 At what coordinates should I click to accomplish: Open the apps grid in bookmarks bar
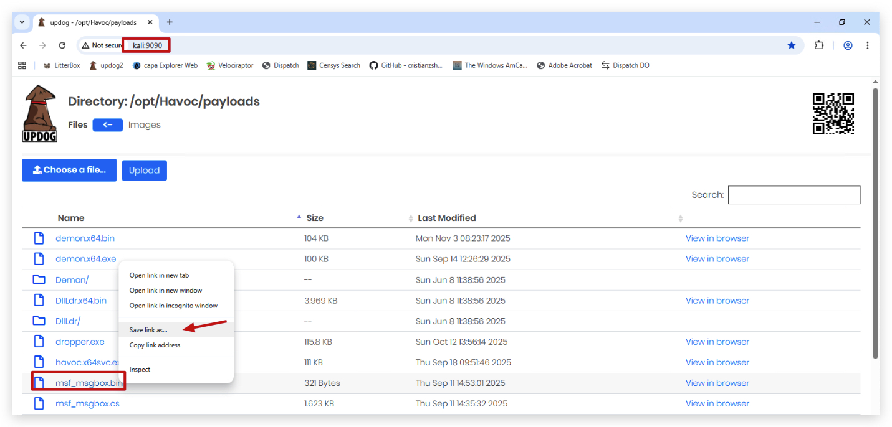22,65
